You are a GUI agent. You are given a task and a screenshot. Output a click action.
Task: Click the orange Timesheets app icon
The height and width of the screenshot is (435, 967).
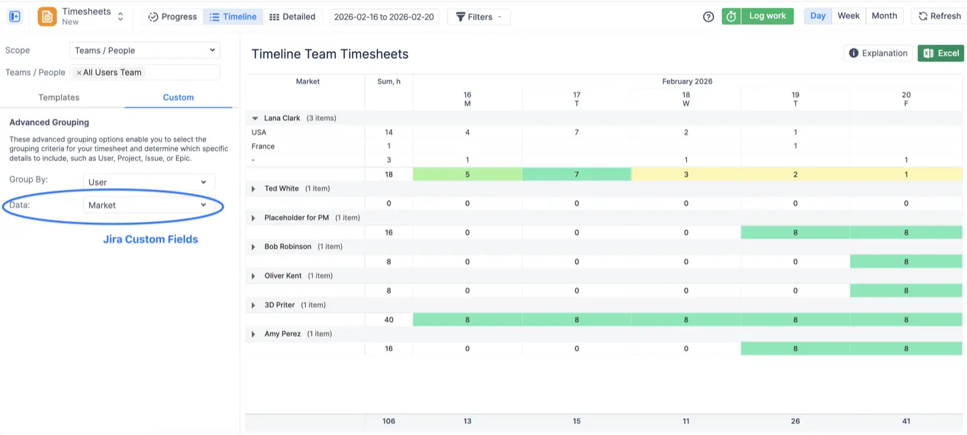coord(46,15)
